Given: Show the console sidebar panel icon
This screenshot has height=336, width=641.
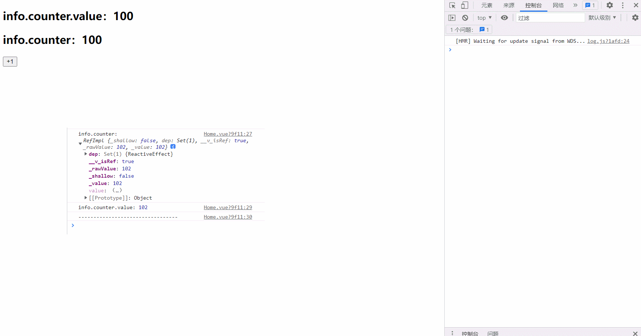Looking at the screenshot, I should 452,18.
